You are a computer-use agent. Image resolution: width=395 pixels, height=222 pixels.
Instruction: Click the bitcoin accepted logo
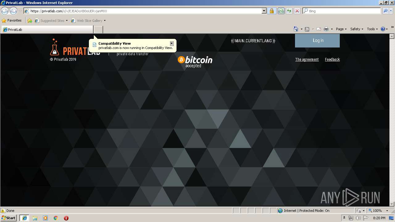coord(195,62)
